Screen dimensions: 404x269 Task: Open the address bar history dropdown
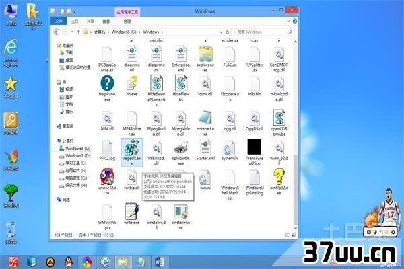tap(221, 32)
